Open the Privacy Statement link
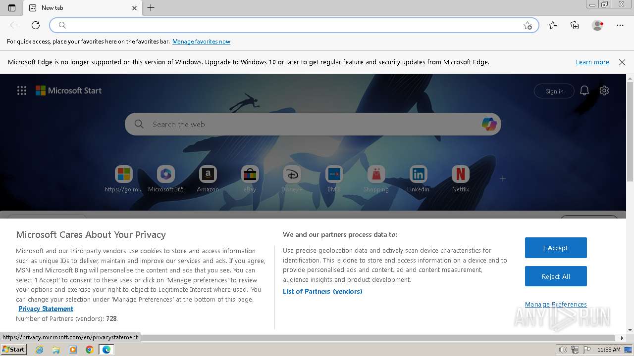This screenshot has width=634, height=356. tap(46, 309)
